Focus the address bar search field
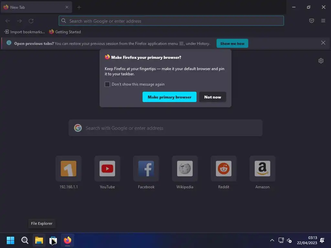This screenshot has height=248, width=331. (x=171, y=21)
